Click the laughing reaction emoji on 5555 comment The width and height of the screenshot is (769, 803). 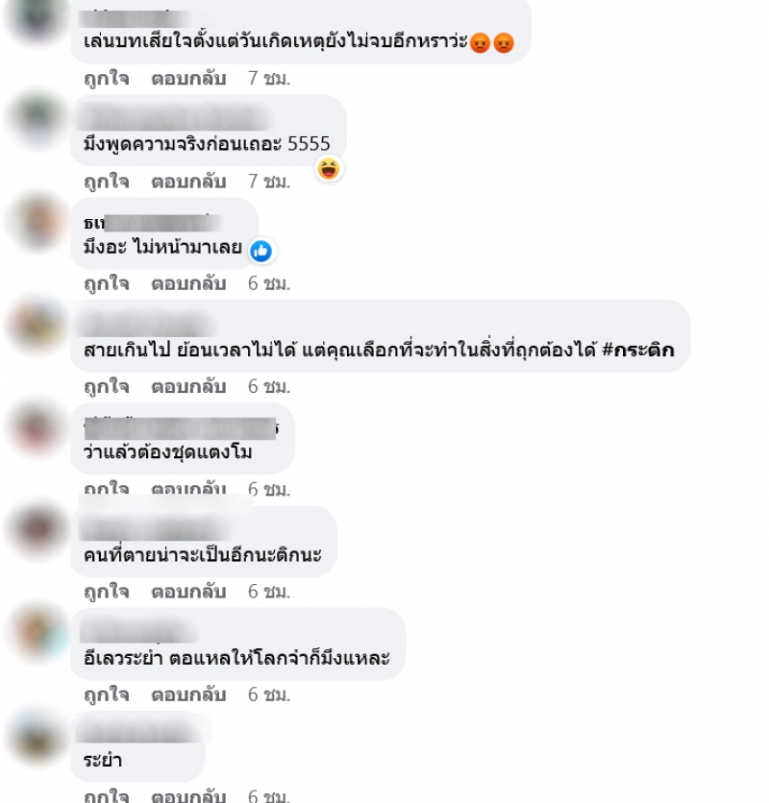tap(329, 168)
